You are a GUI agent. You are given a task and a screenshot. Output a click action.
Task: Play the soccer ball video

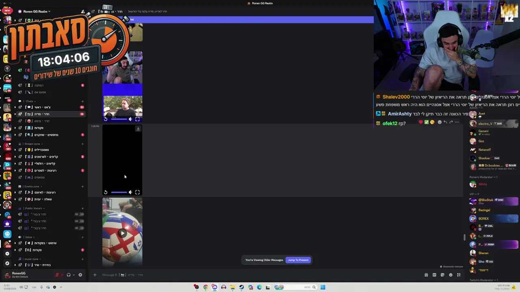[x=122, y=233]
